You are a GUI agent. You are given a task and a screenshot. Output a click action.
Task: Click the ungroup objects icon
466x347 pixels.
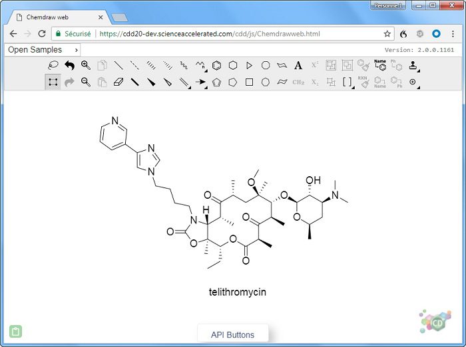(x=331, y=82)
